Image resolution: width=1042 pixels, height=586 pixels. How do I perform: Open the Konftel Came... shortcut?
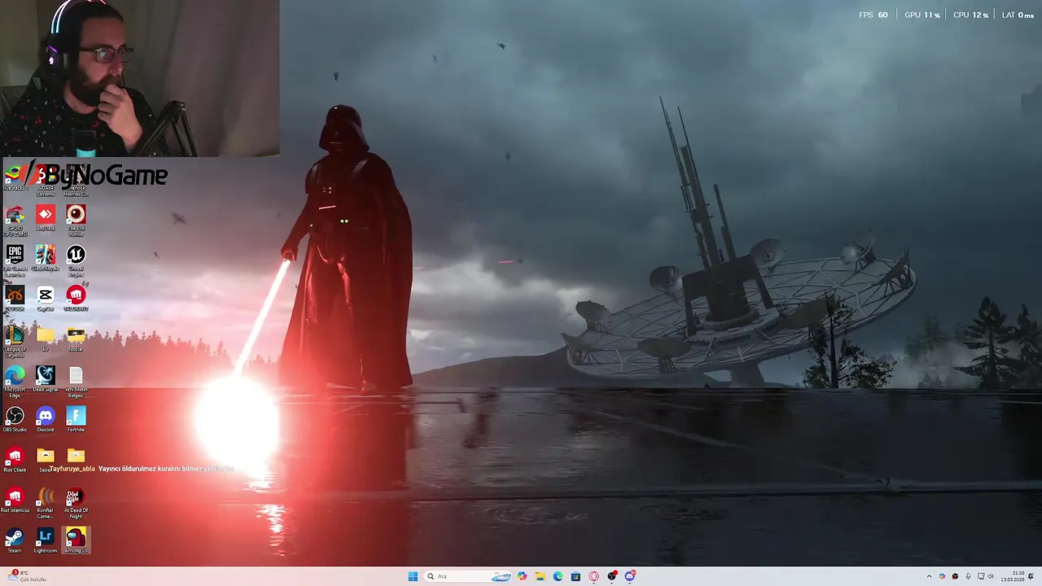pos(46,503)
